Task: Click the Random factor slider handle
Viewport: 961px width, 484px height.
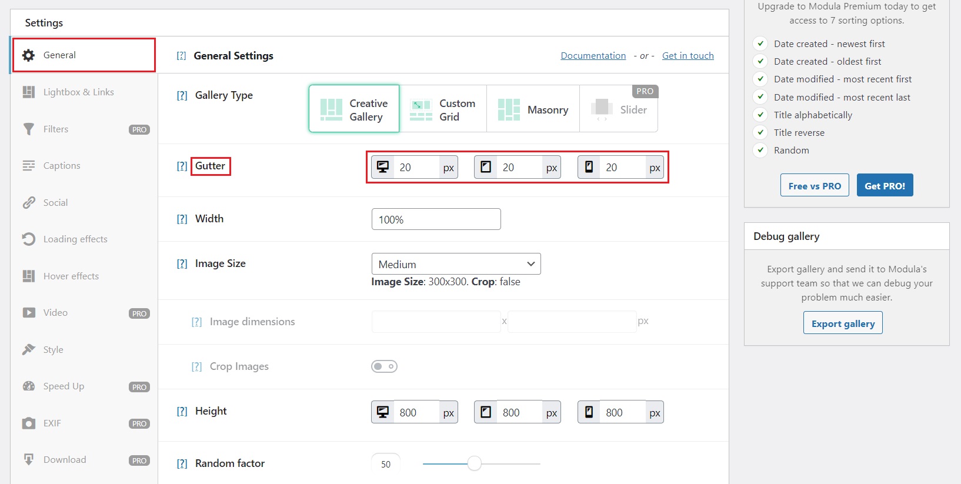Action: (475, 464)
